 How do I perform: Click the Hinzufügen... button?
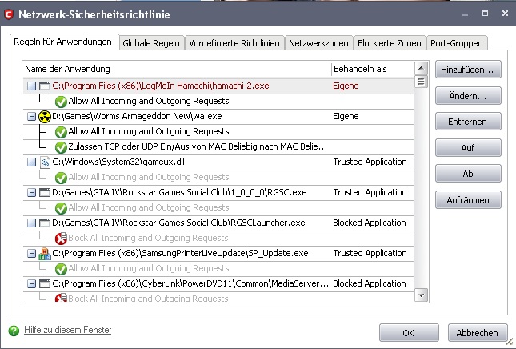coord(468,70)
